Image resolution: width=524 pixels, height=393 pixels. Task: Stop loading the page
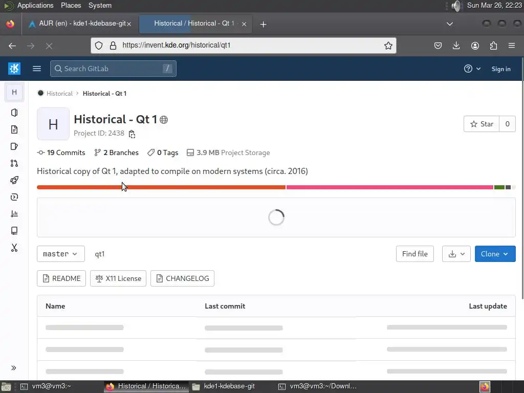coord(49,46)
